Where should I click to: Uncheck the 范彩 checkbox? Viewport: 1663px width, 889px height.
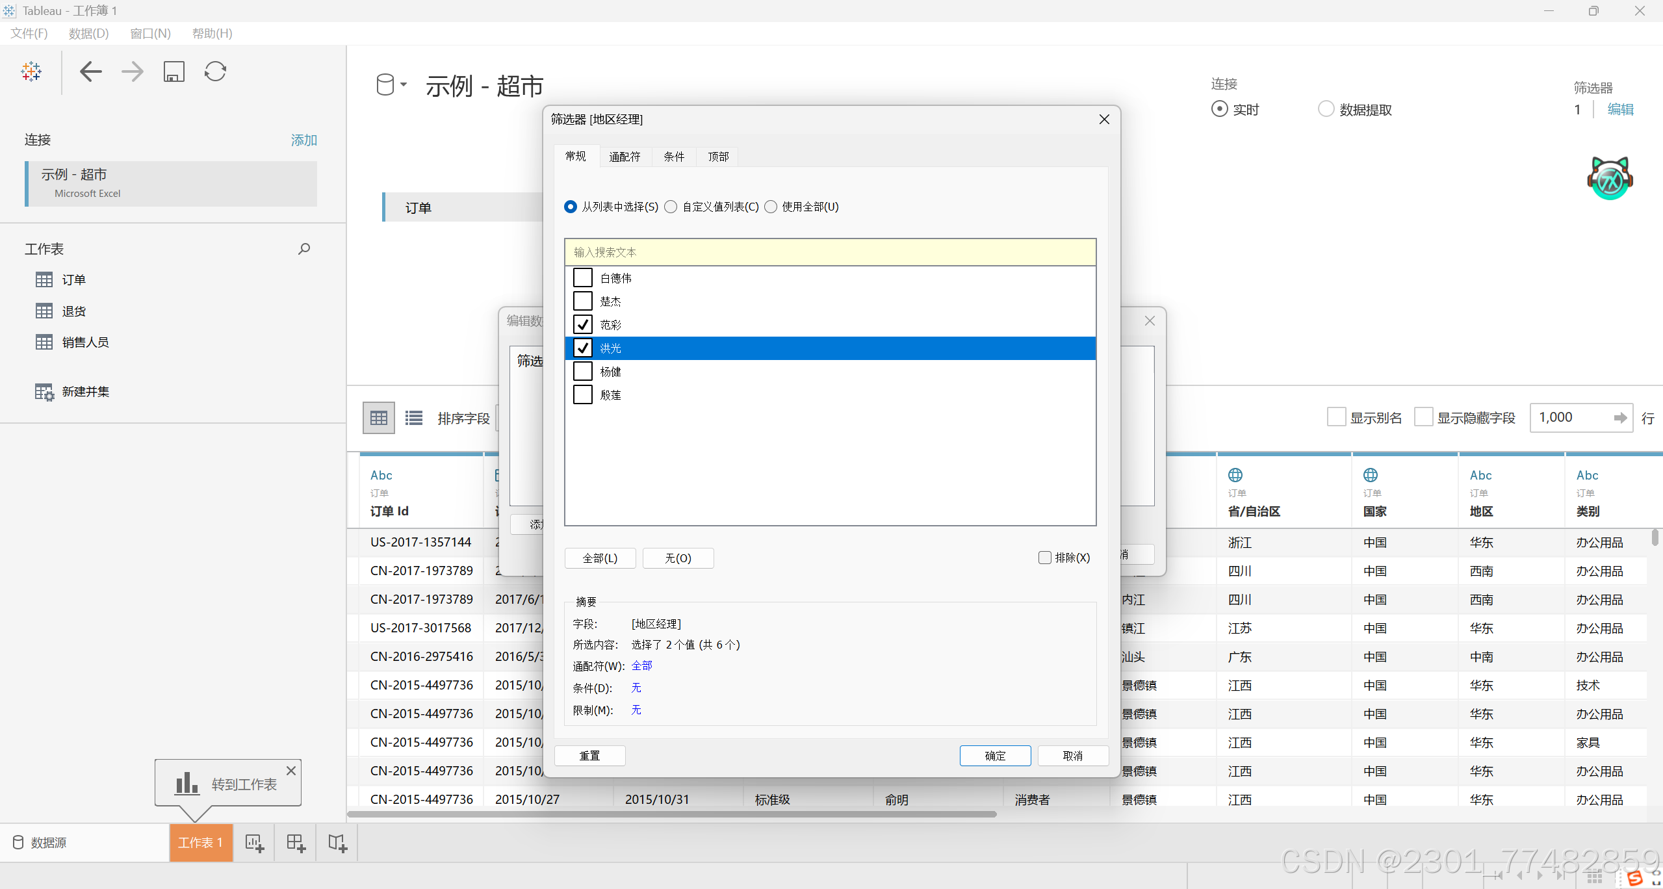(583, 325)
